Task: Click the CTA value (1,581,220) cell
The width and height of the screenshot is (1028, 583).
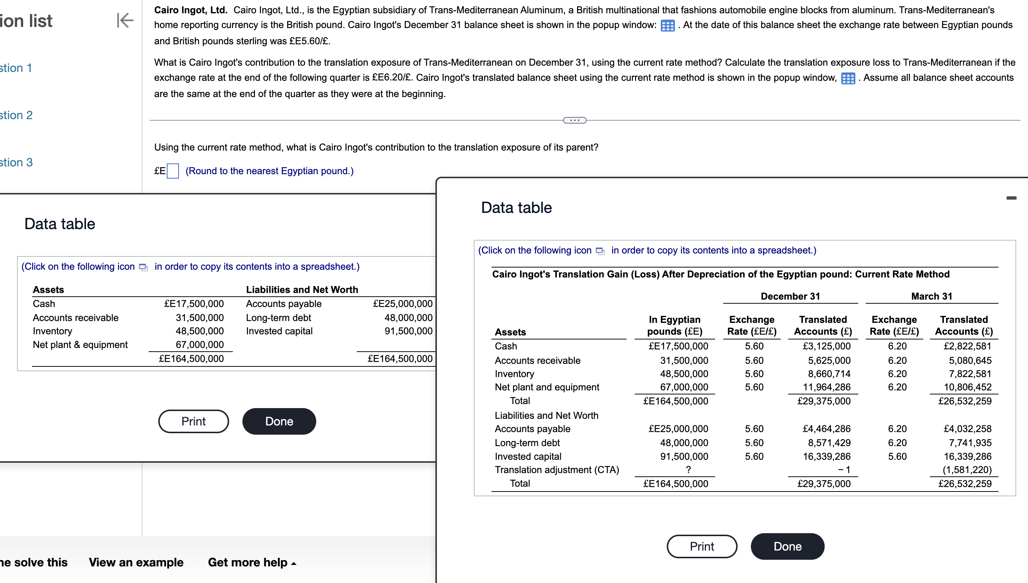Action: click(967, 470)
